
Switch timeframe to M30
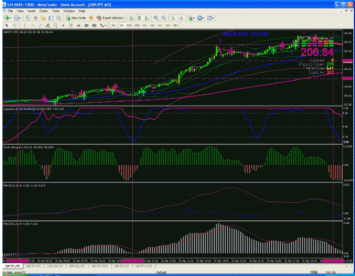tap(137, 26)
